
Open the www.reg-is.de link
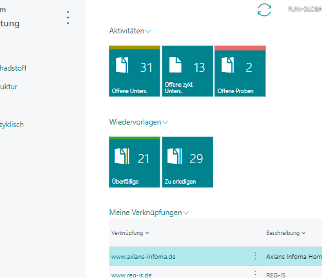(x=131, y=275)
